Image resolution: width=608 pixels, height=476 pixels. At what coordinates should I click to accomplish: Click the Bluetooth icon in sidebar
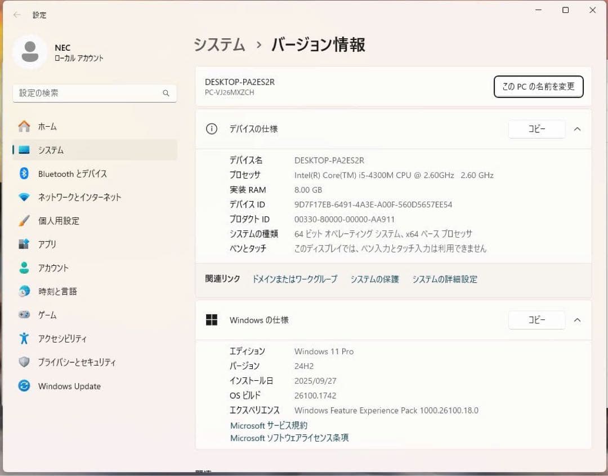pos(24,174)
